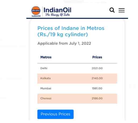Select the Metros column header

46,57
